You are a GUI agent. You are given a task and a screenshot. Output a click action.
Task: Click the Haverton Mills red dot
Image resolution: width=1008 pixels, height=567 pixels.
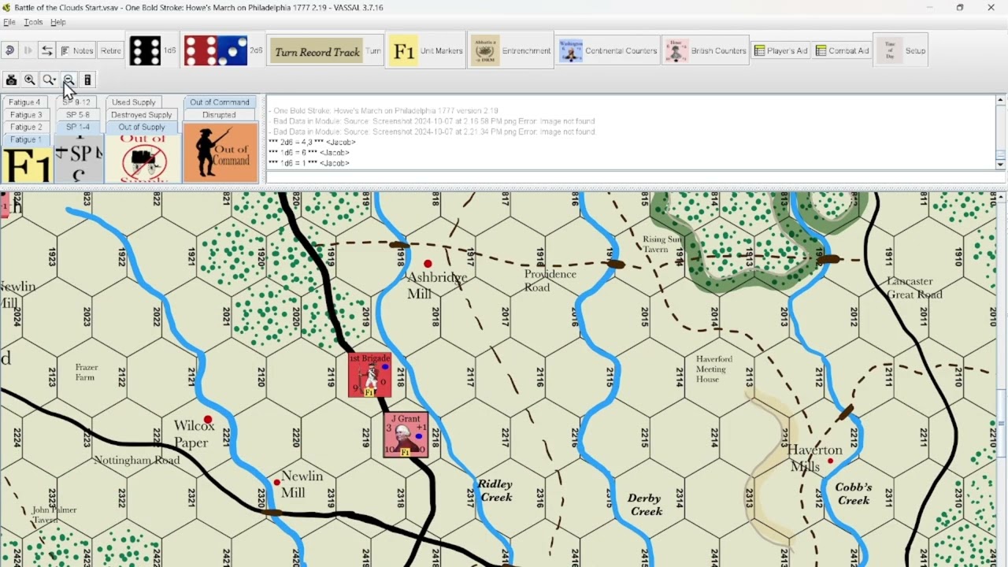click(830, 461)
